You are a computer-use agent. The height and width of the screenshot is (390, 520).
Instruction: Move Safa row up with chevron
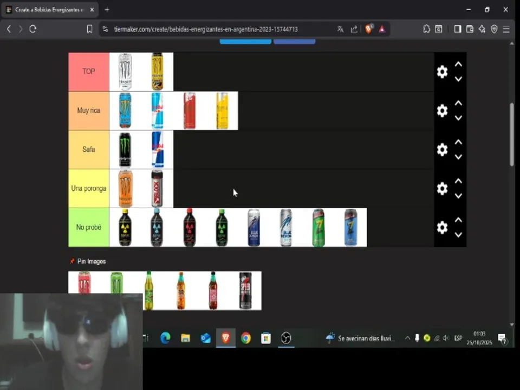(x=458, y=142)
